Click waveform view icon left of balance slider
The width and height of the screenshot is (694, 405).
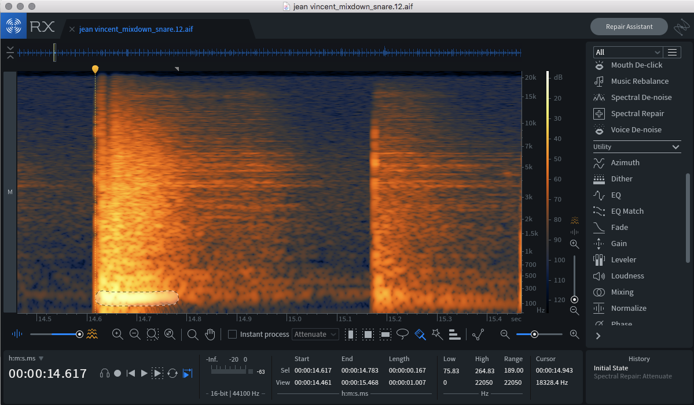[17, 334]
